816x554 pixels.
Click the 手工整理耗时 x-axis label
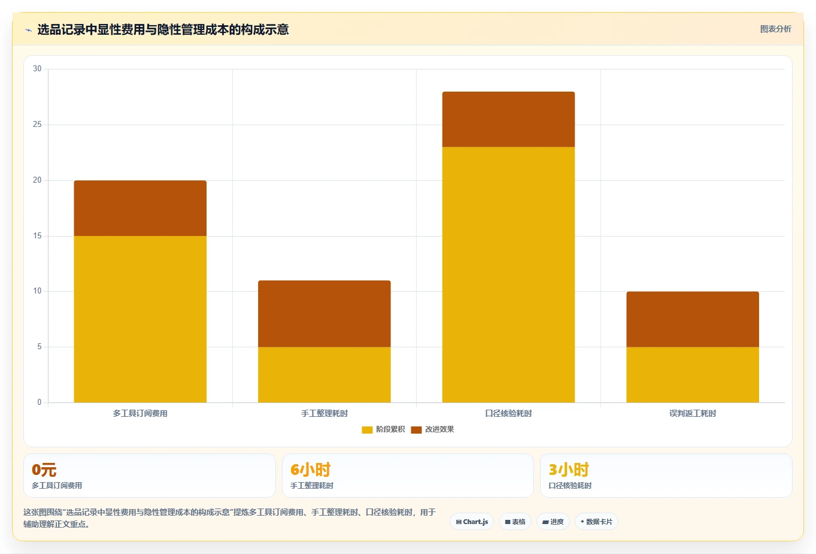pos(324,413)
